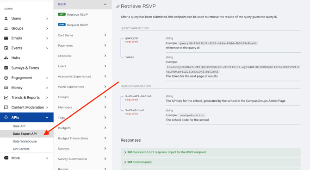Expand the Groups menu chevron in the admin sidebar

[47, 29]
